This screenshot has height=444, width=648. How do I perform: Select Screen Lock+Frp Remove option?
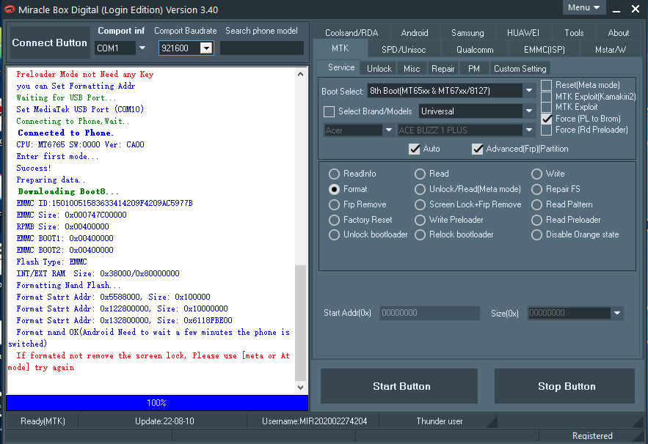coord(420,204)
